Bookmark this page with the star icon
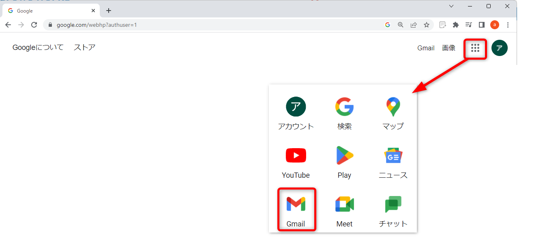Image resolution: width=545 pixels, height=237 pixels. pos(427,25)
